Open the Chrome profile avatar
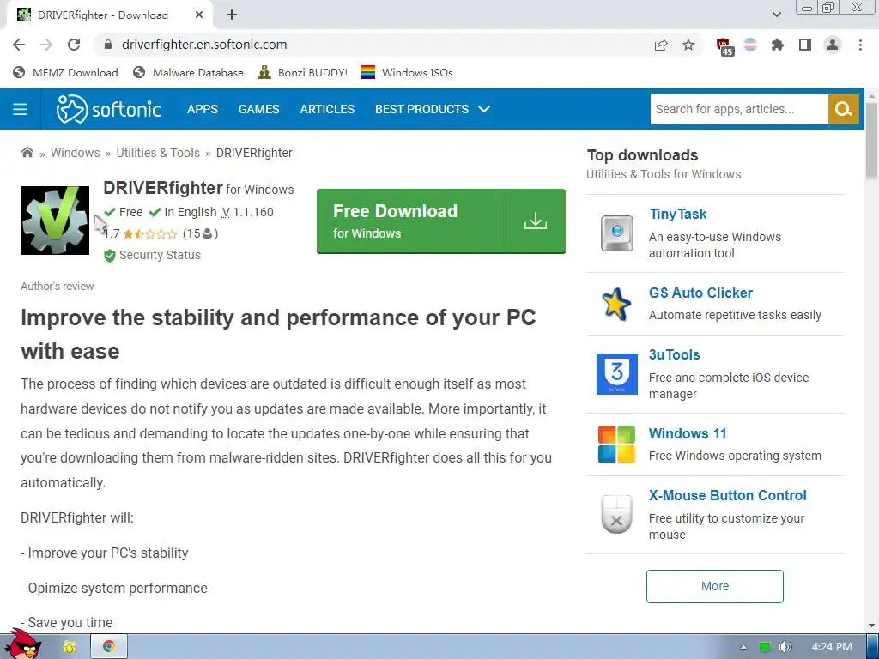879x659 pixels. (833, 45)
